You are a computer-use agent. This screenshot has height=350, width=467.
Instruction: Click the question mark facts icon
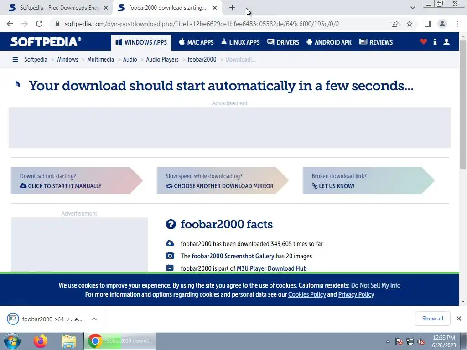coord(171,224)
